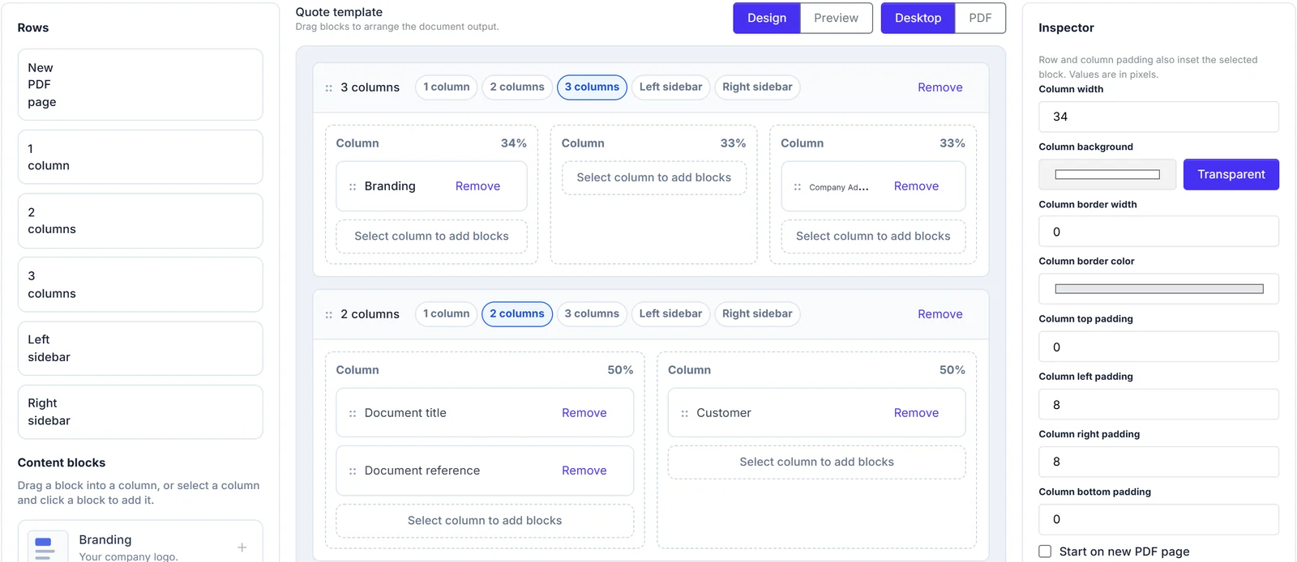Remove the Branding block
This screenshot has height=562, width=1297.
point(477,186)
